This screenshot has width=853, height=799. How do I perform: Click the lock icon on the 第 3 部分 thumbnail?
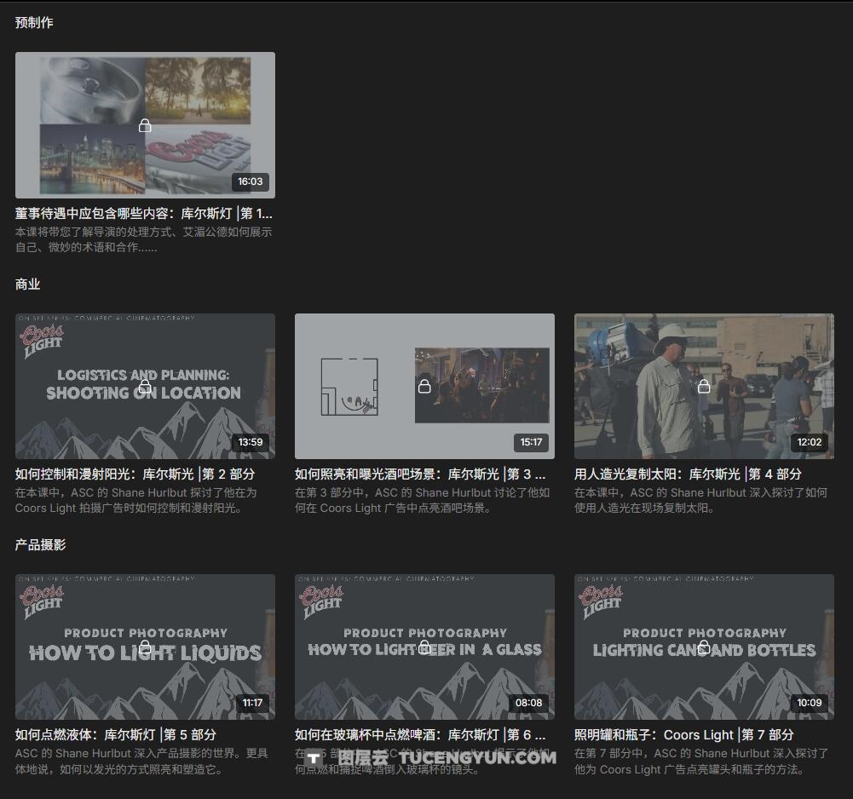[424, 385]
